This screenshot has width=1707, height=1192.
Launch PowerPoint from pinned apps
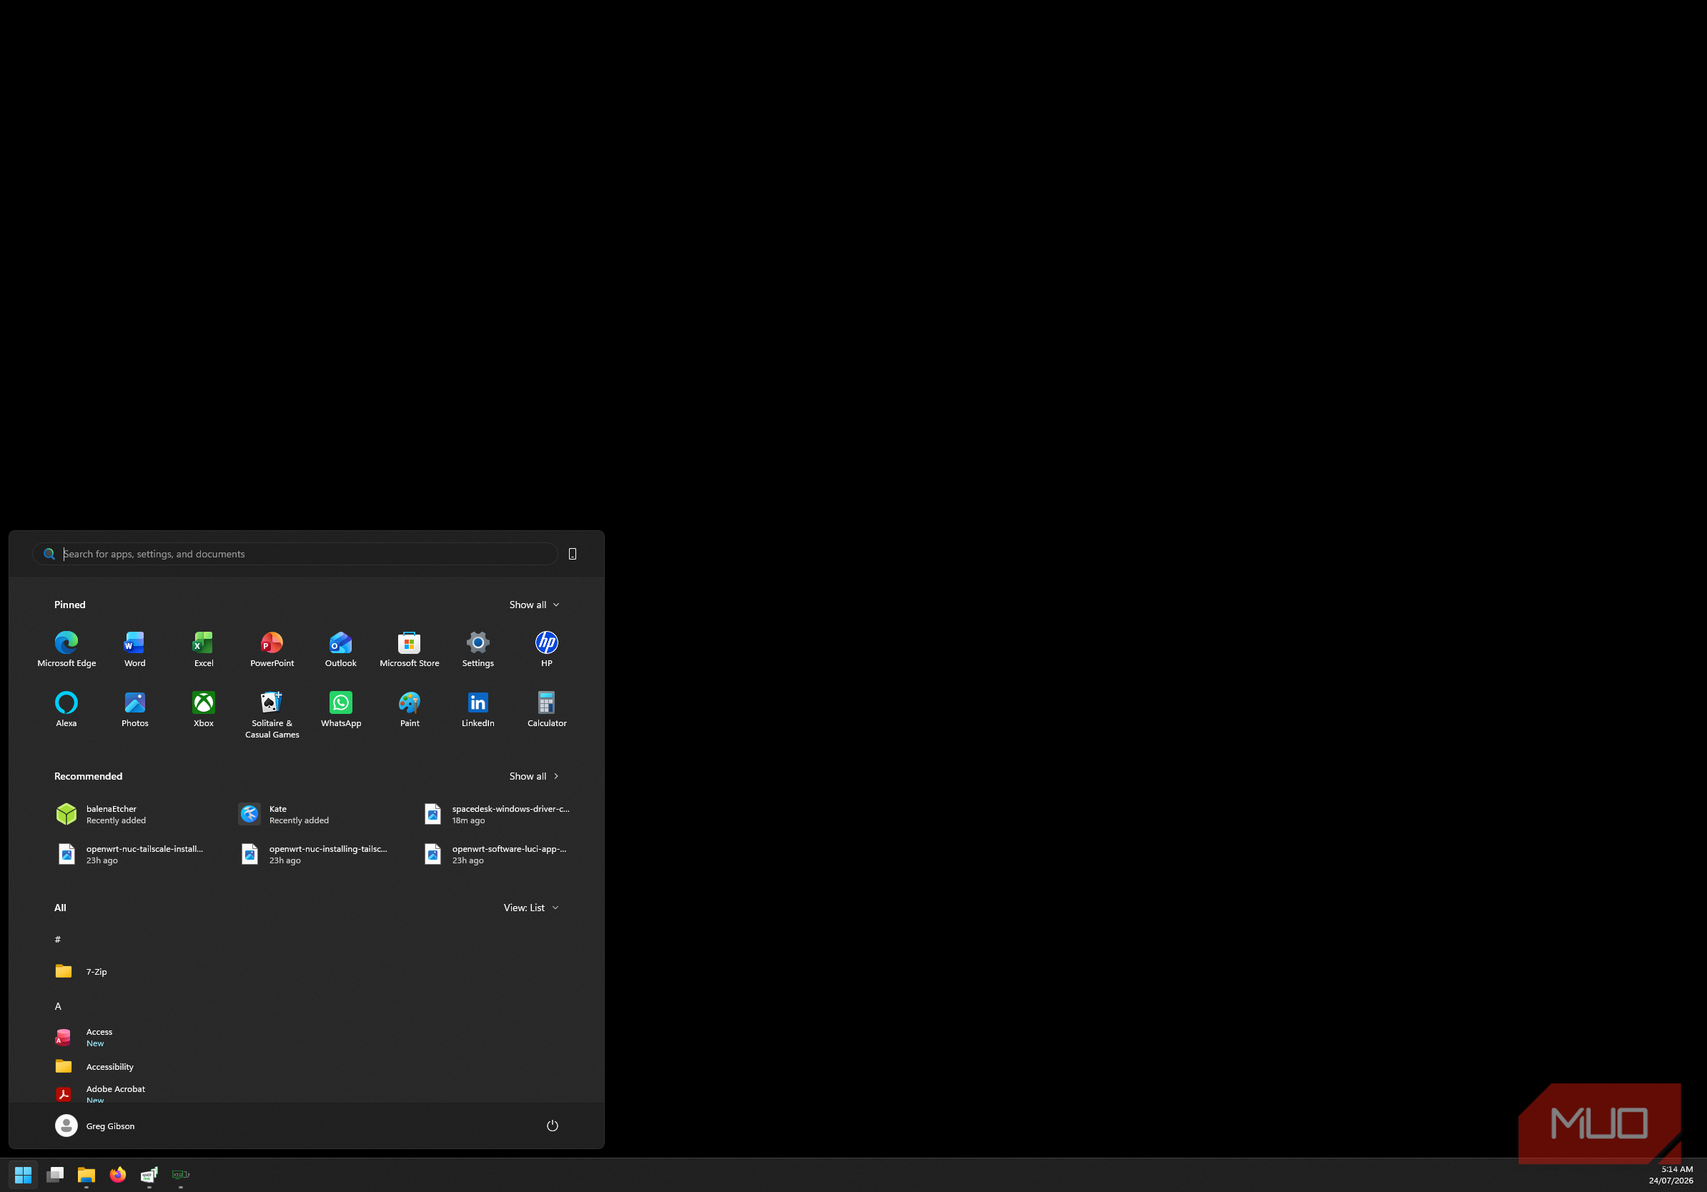click(x=272, y=649)
